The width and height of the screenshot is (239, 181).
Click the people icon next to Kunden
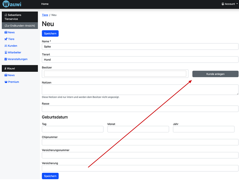6,46
